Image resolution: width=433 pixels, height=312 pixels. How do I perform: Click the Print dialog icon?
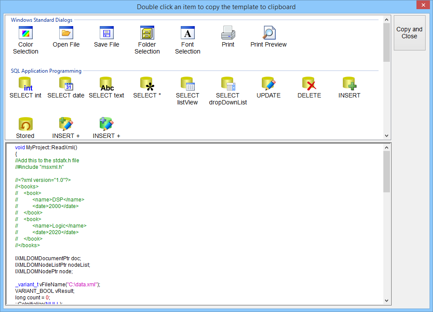(228, 33)
